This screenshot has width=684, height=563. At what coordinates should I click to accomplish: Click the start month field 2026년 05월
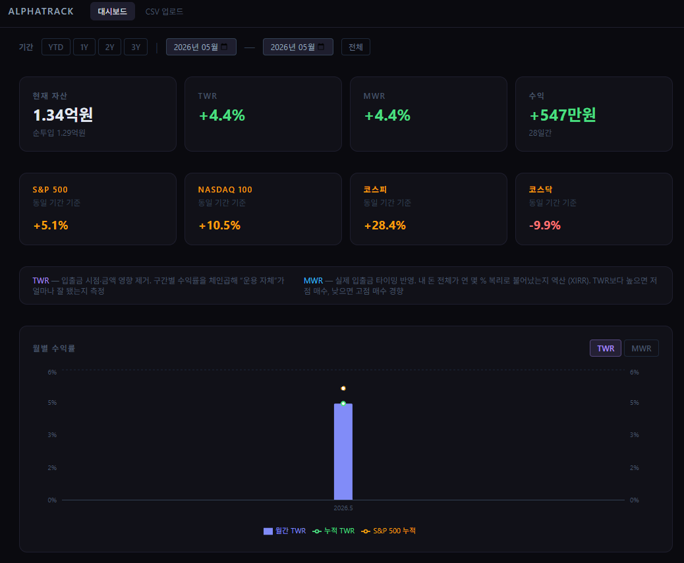point(201,47)
